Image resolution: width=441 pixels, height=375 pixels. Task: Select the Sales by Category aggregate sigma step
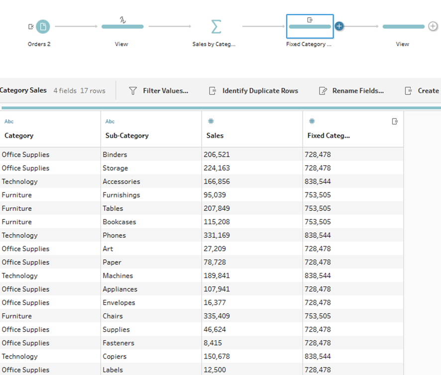point(216,26)
